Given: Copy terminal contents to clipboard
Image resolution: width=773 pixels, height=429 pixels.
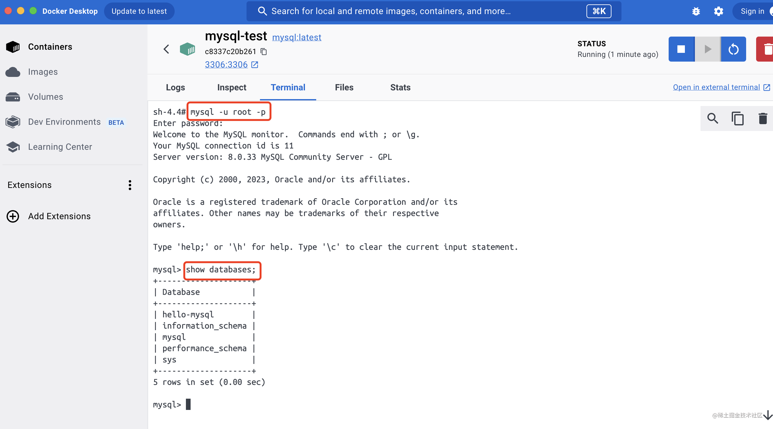Looking at the screenshot, I should (737, 119).
